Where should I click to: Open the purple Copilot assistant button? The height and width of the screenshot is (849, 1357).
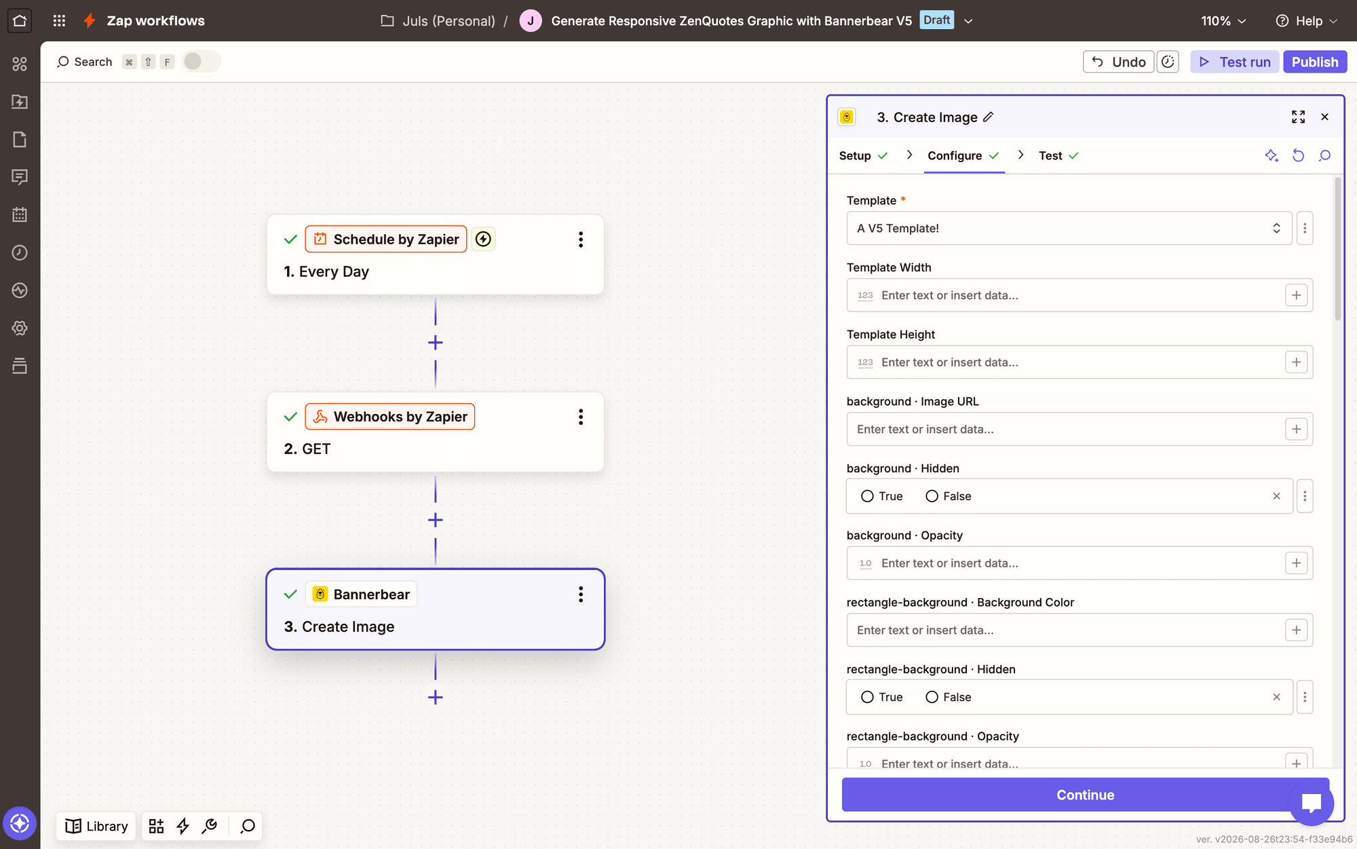point(20,823)
